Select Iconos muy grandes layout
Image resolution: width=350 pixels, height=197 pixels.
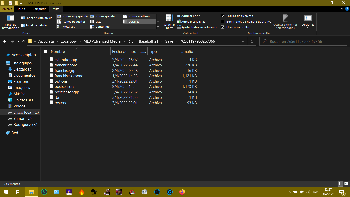73,16
